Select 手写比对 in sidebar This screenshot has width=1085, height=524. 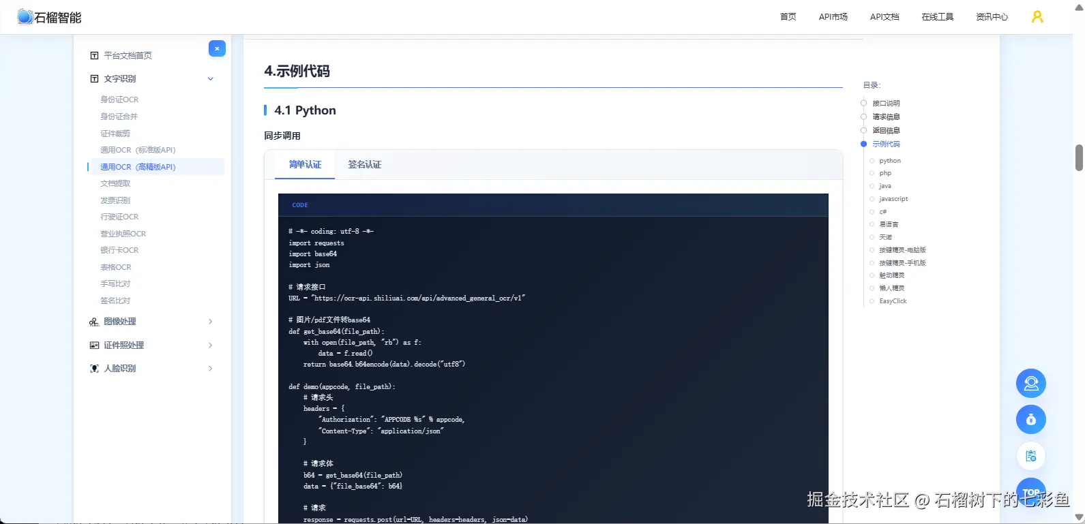click(x=115, y=283)
